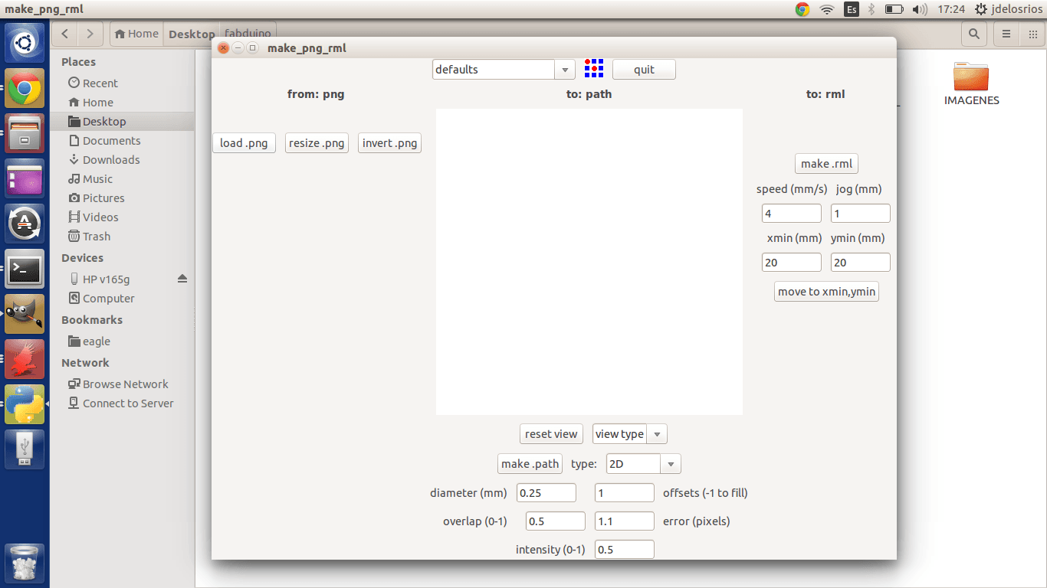Click the load .png button
This screenshot has width=1047, height=588.
point(244,142)
